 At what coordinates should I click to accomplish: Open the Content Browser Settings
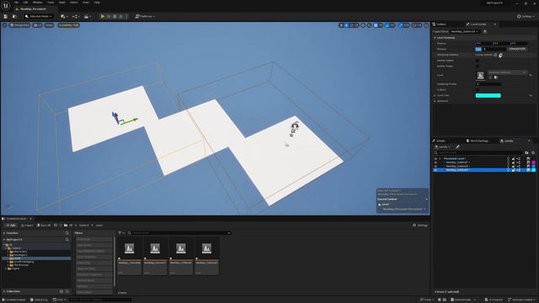(x=420, y=226)
